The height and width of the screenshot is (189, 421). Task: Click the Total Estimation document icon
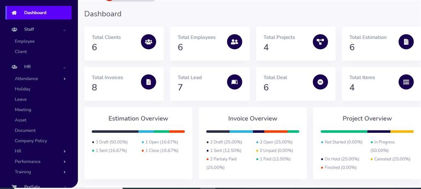(406, 41)
